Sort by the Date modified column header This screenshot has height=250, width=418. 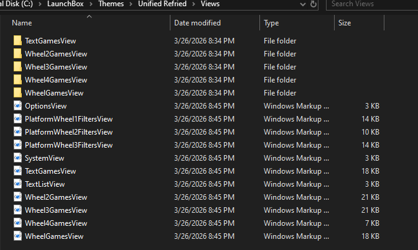tap(197, 23)
